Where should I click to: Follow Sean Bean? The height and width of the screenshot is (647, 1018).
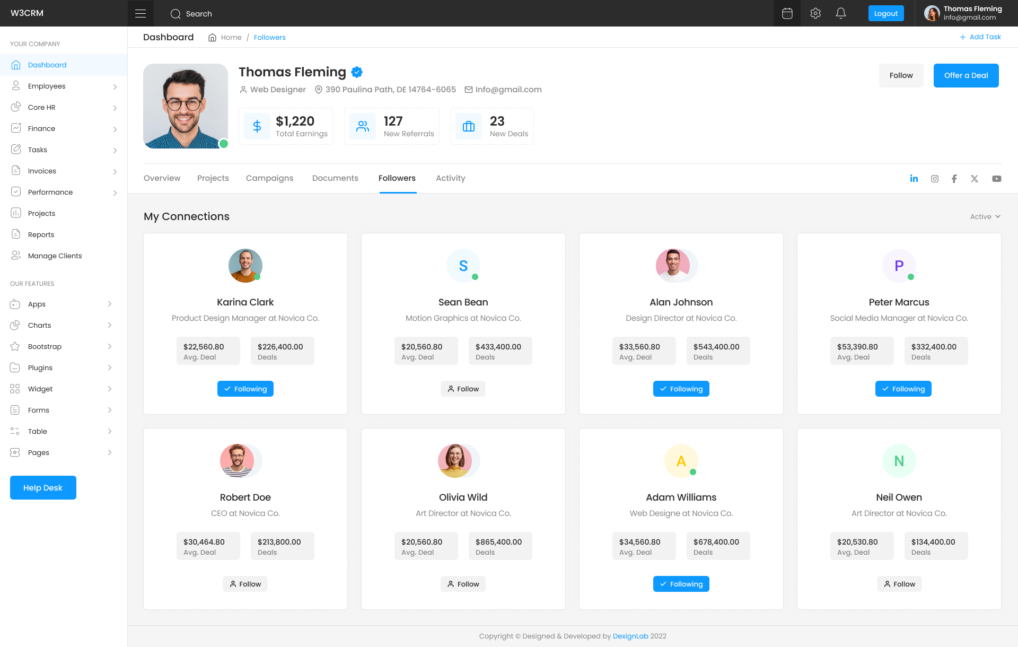coord(463,389)
